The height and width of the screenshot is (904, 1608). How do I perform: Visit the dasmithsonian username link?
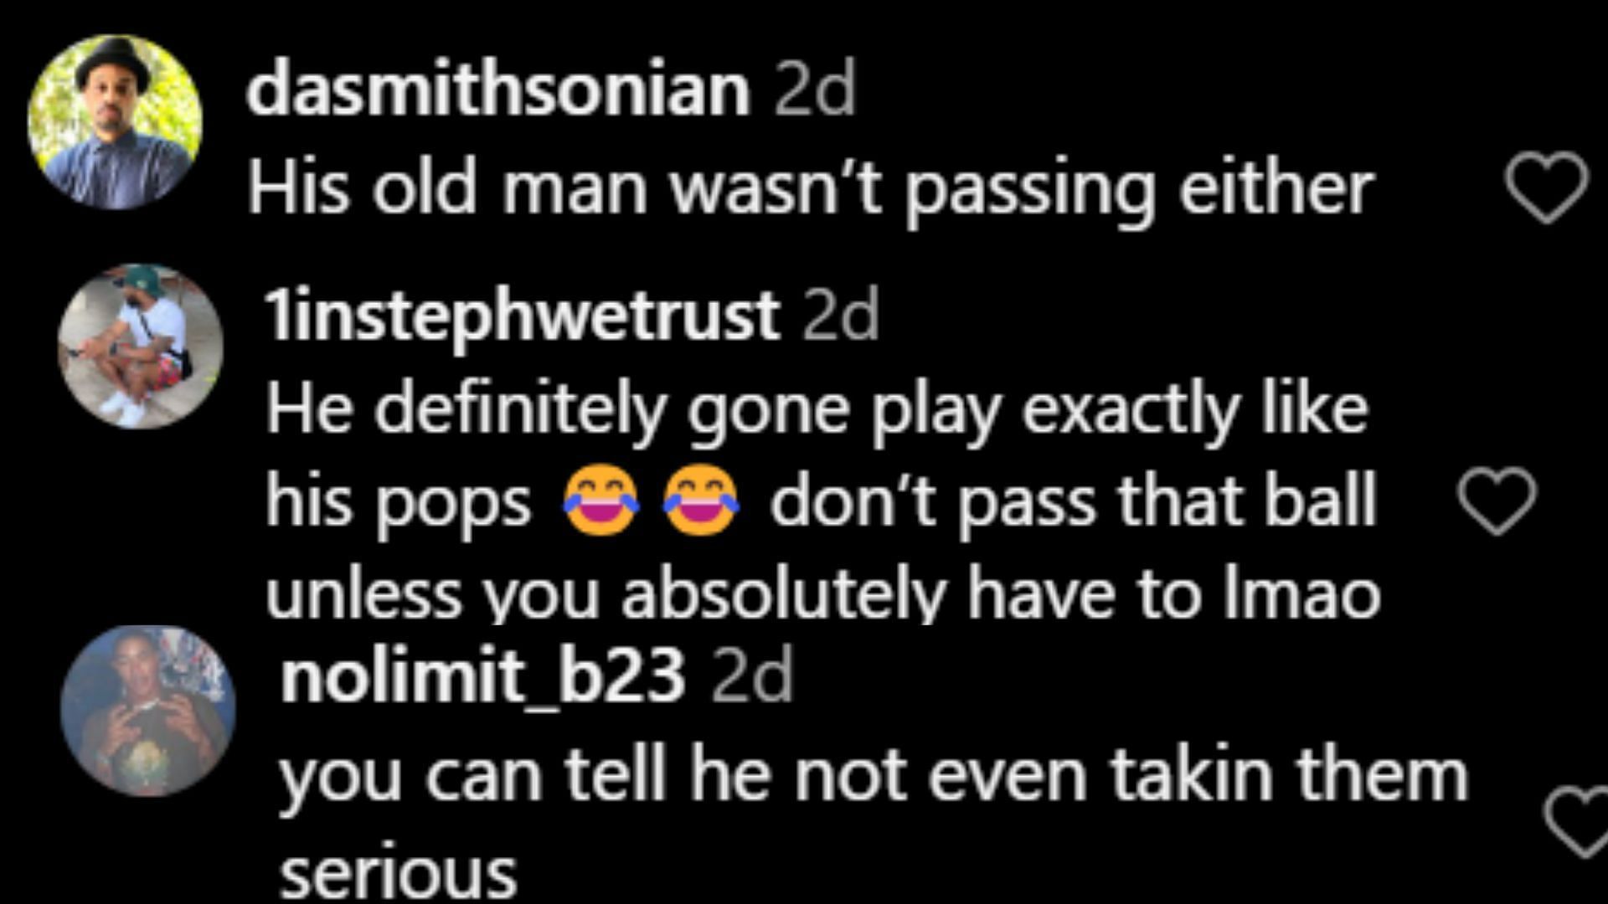point(498,90)
